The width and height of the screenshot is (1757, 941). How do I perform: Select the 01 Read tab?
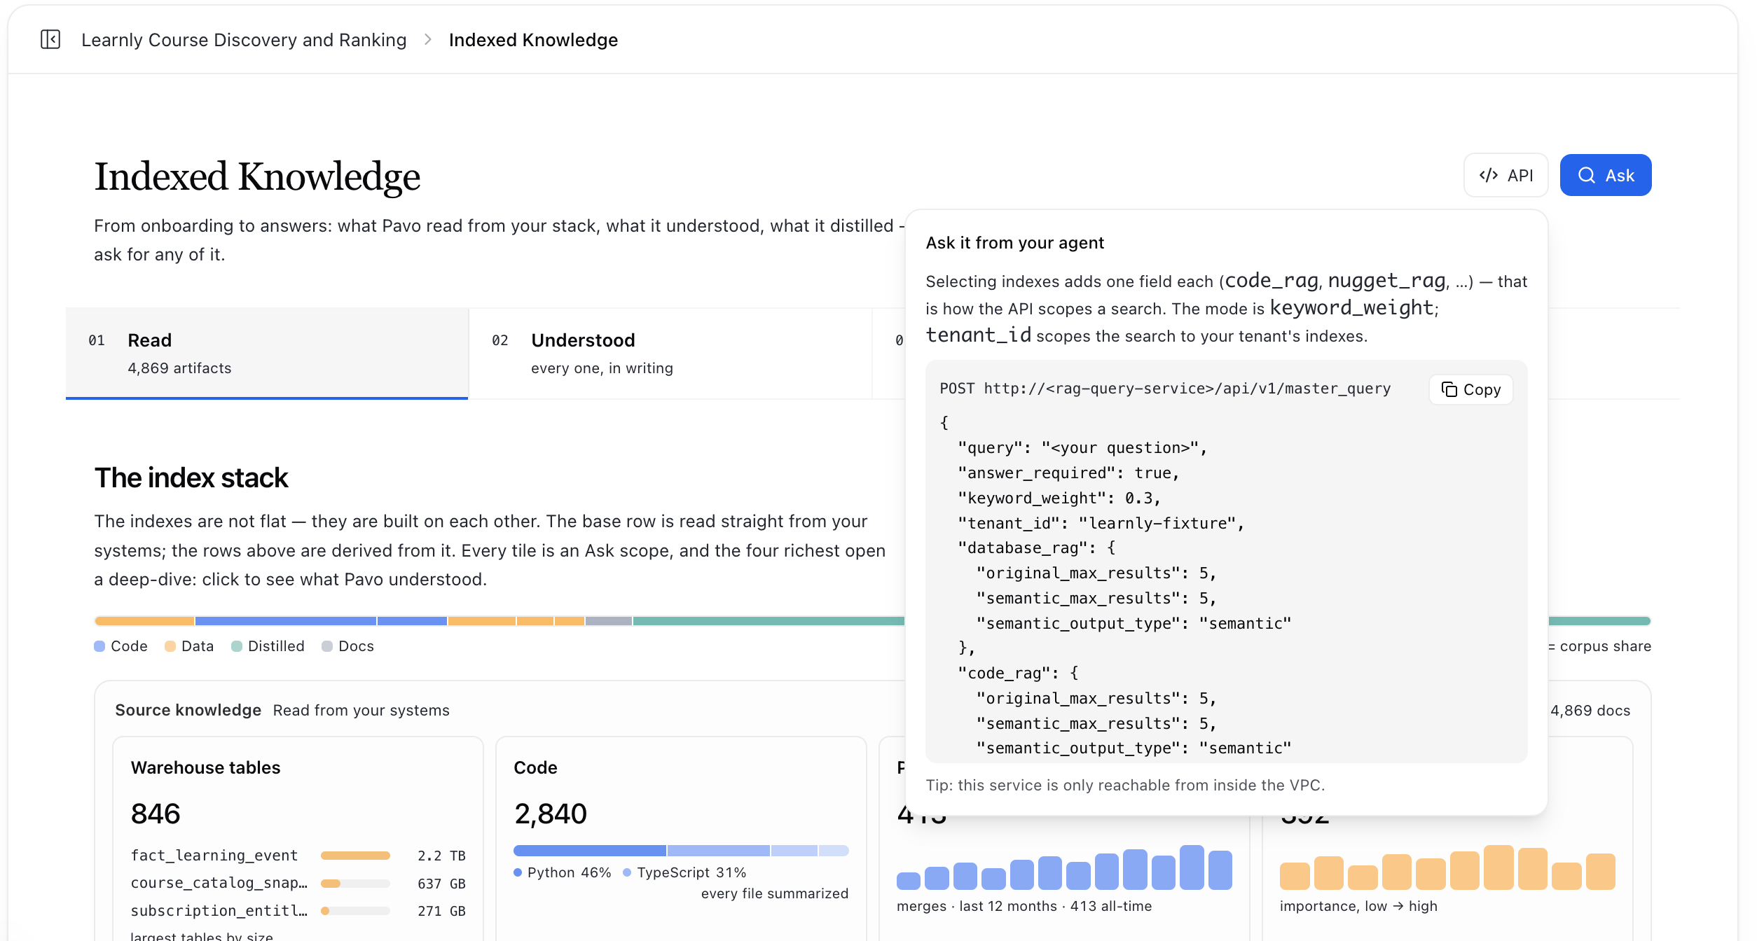tap(267, 353)
